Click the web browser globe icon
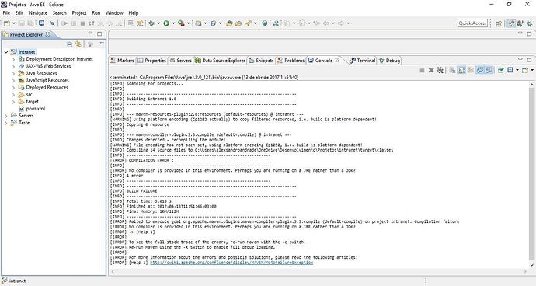Image resolution: width=536 pixels, height=286 pixels. pos(265,23)
